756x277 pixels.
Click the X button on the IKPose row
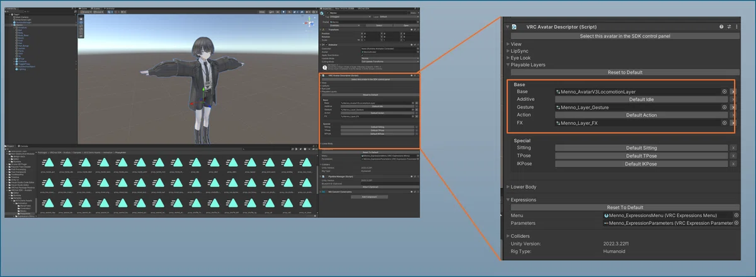733,164
